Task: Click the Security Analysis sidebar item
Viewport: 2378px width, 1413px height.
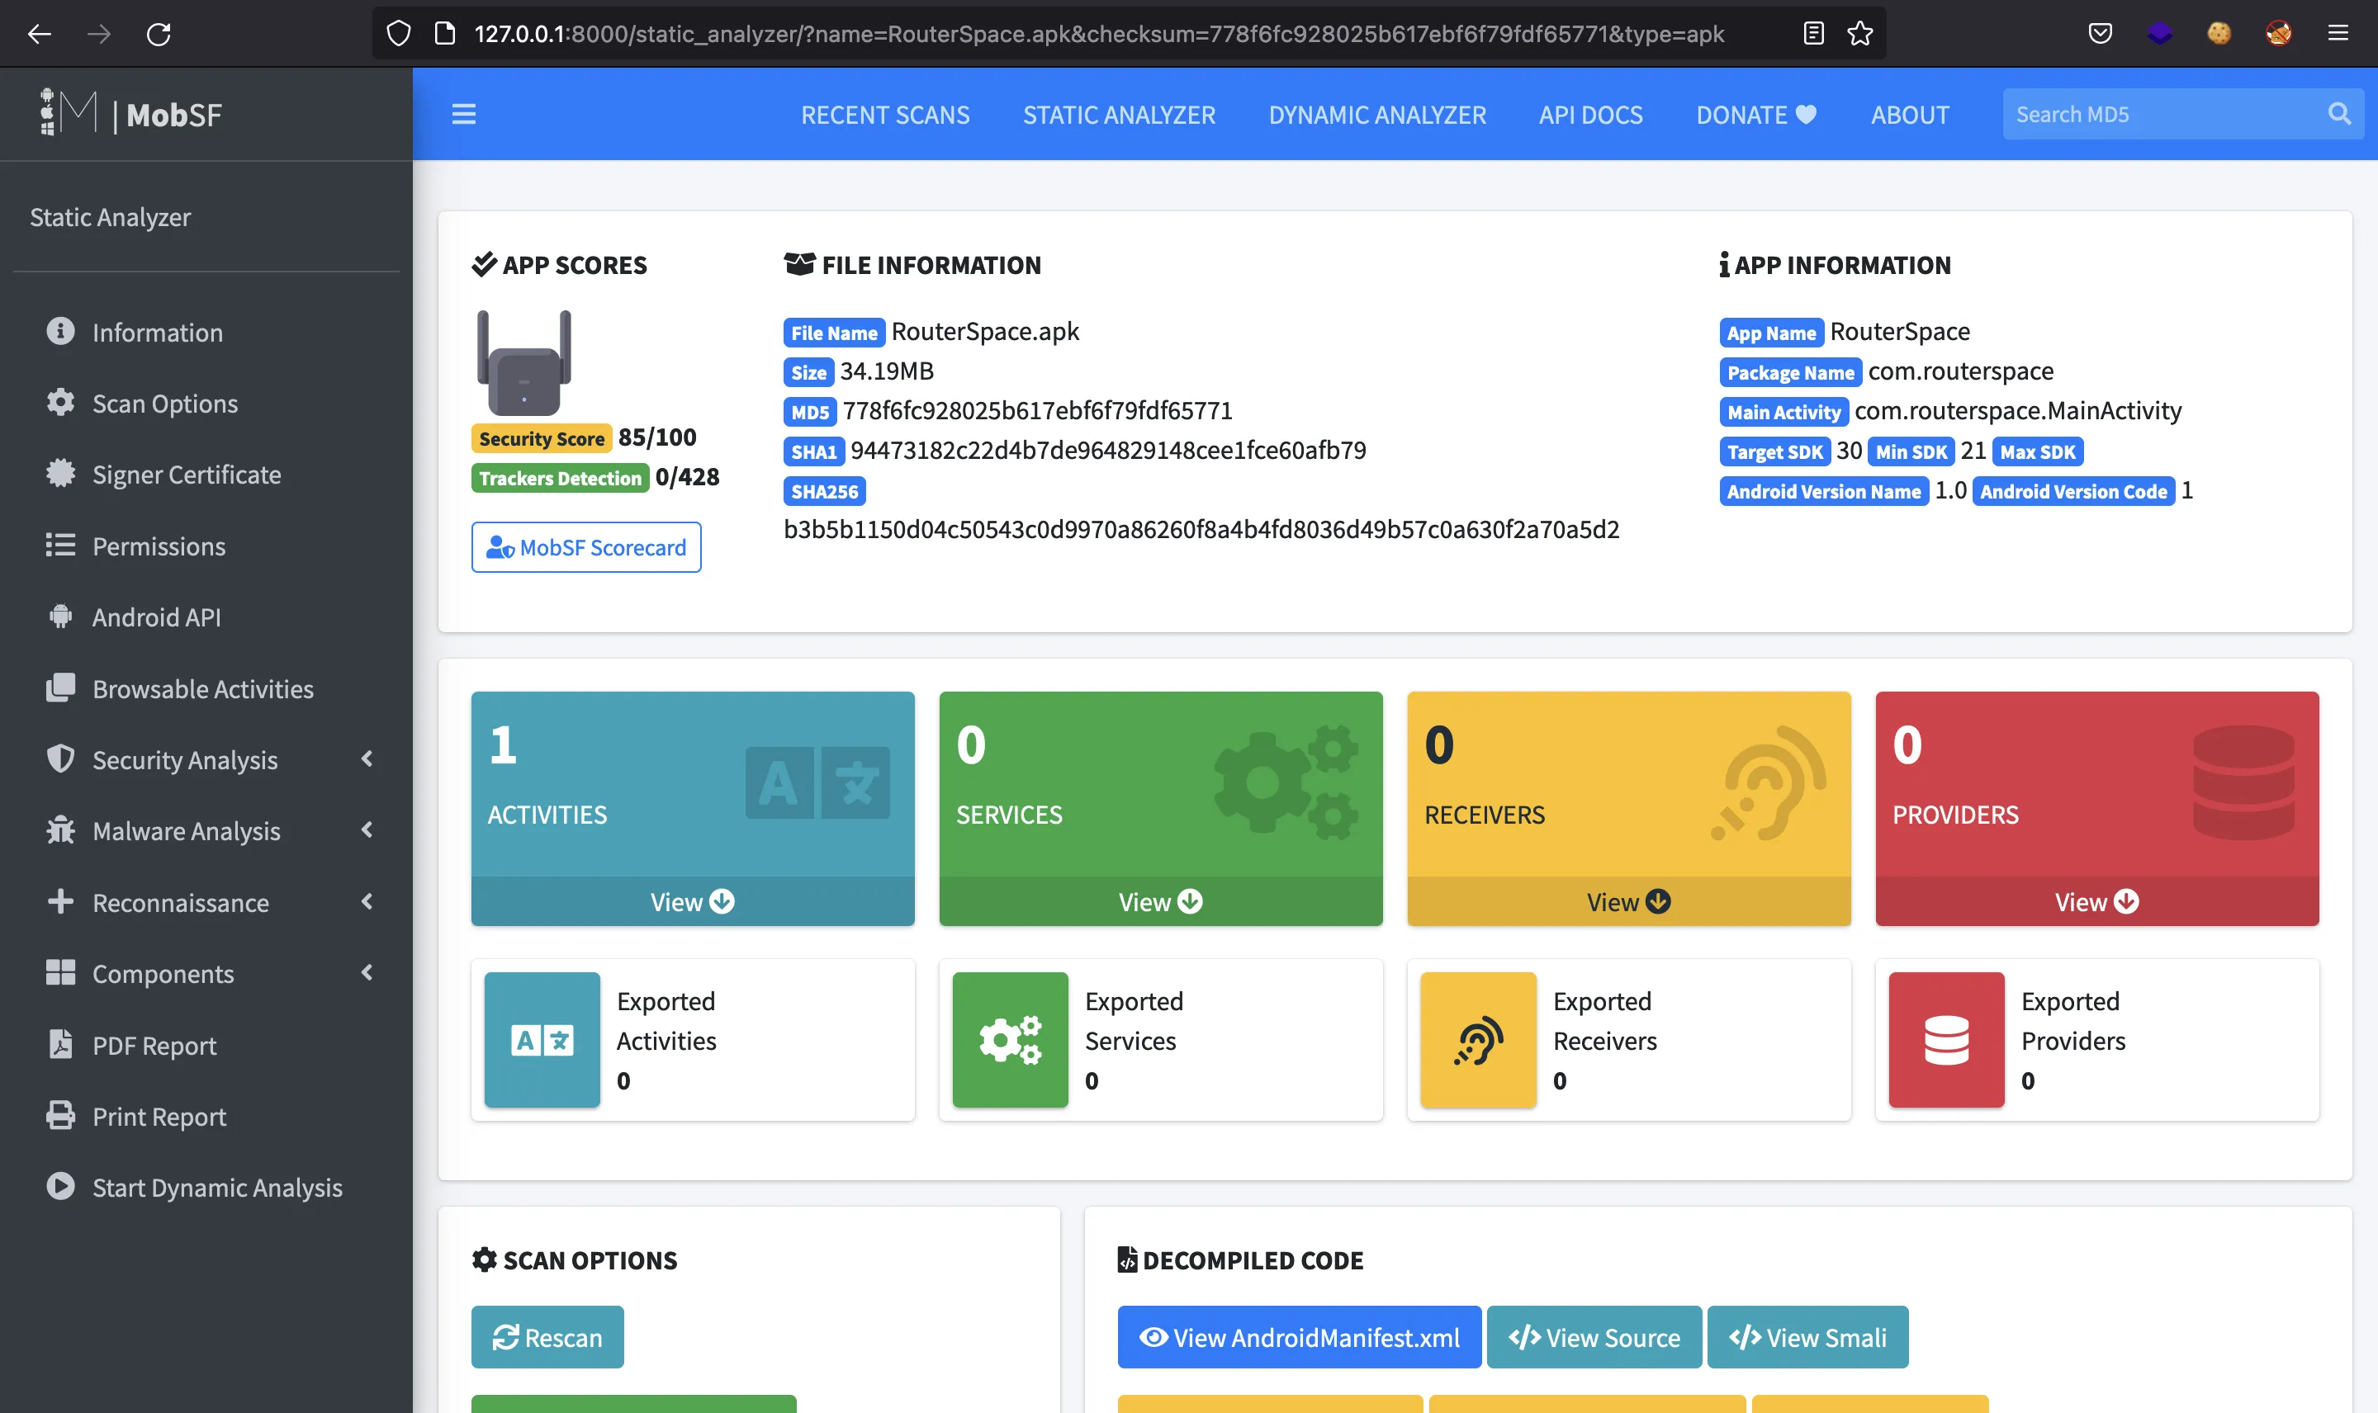Action: [206, 758]
